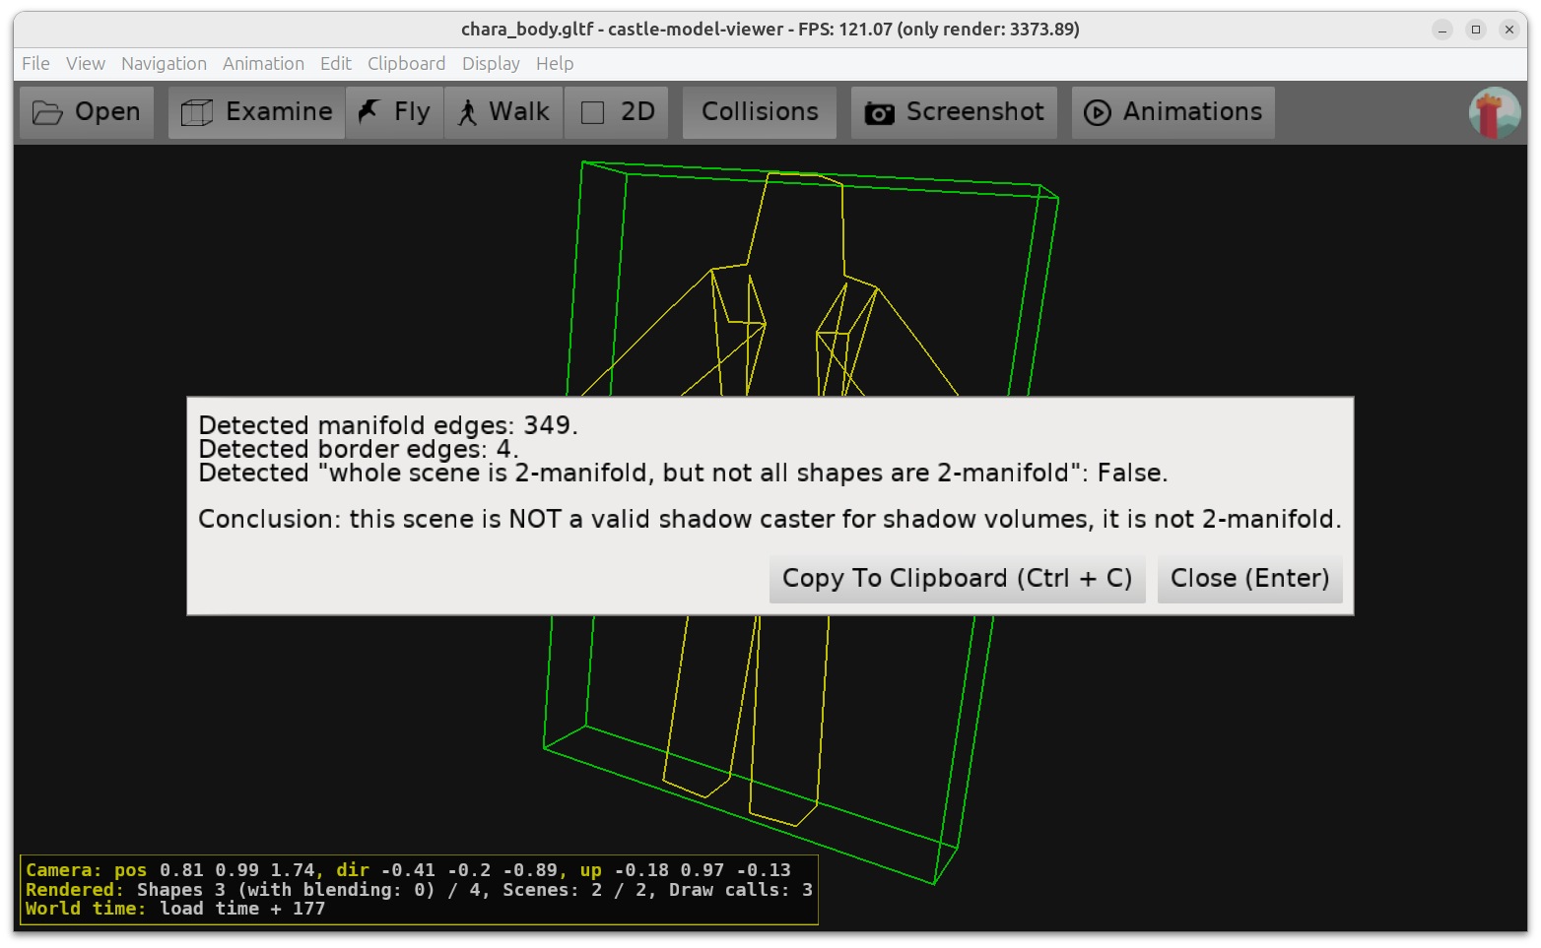Switch to Fly navigation mode
The image size is (1541, 948).
point(395,112)
